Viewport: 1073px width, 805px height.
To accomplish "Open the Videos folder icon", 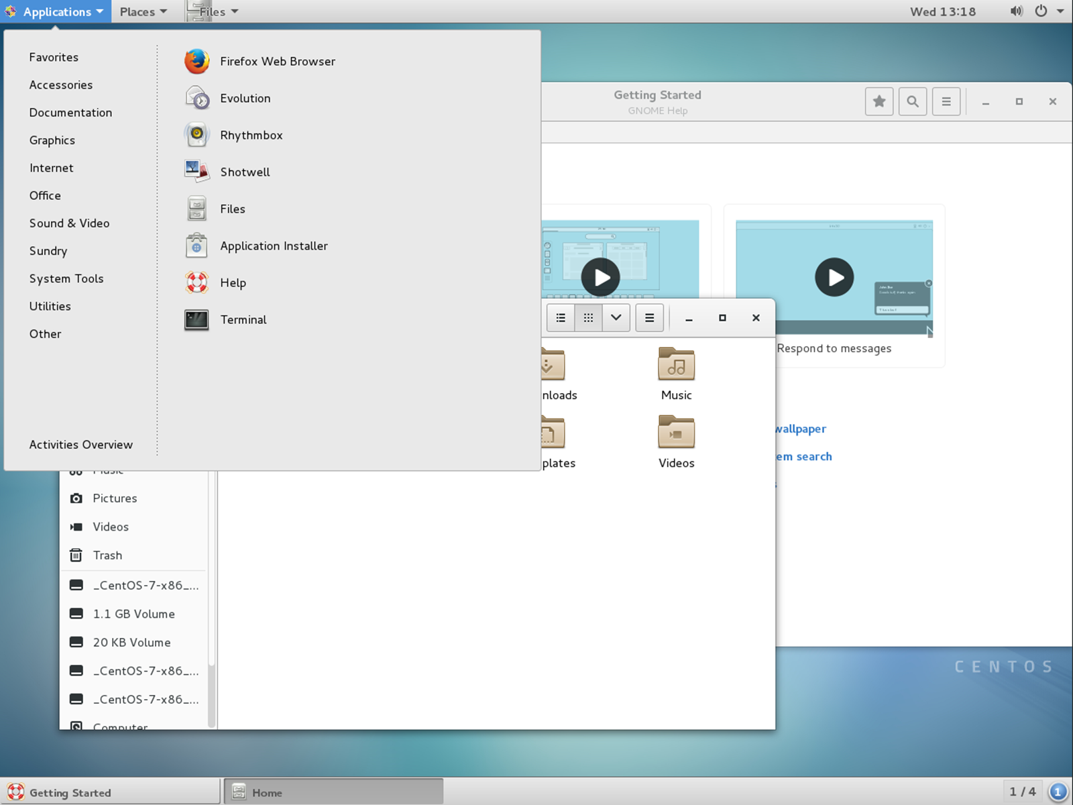I will pos(676,442).
